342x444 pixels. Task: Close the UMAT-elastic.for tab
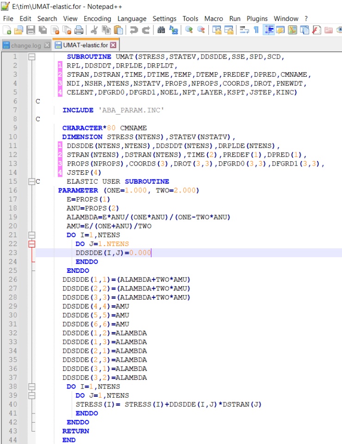click(x=113, y=45)
